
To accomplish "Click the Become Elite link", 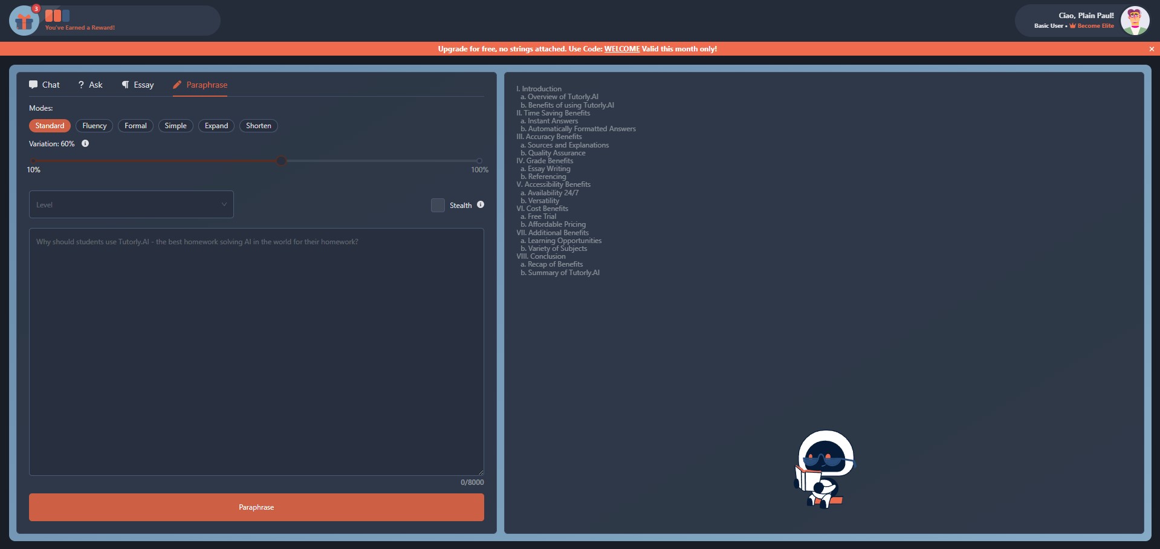I will point(1092,26).
